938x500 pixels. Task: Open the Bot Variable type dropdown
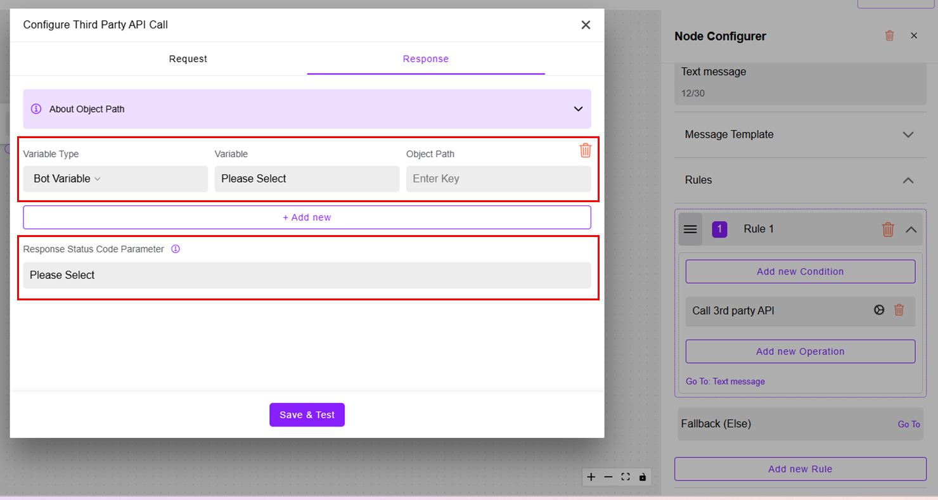click(x=115, y=179)
